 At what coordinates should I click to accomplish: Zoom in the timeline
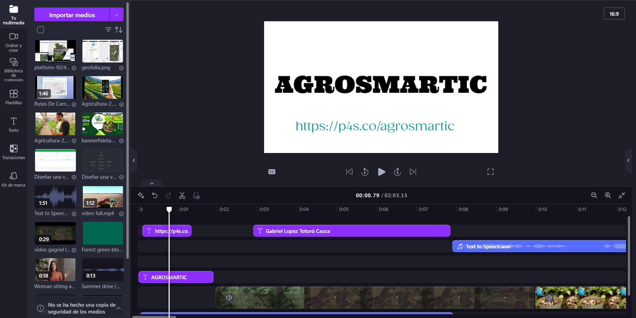[x=608, y=195]
